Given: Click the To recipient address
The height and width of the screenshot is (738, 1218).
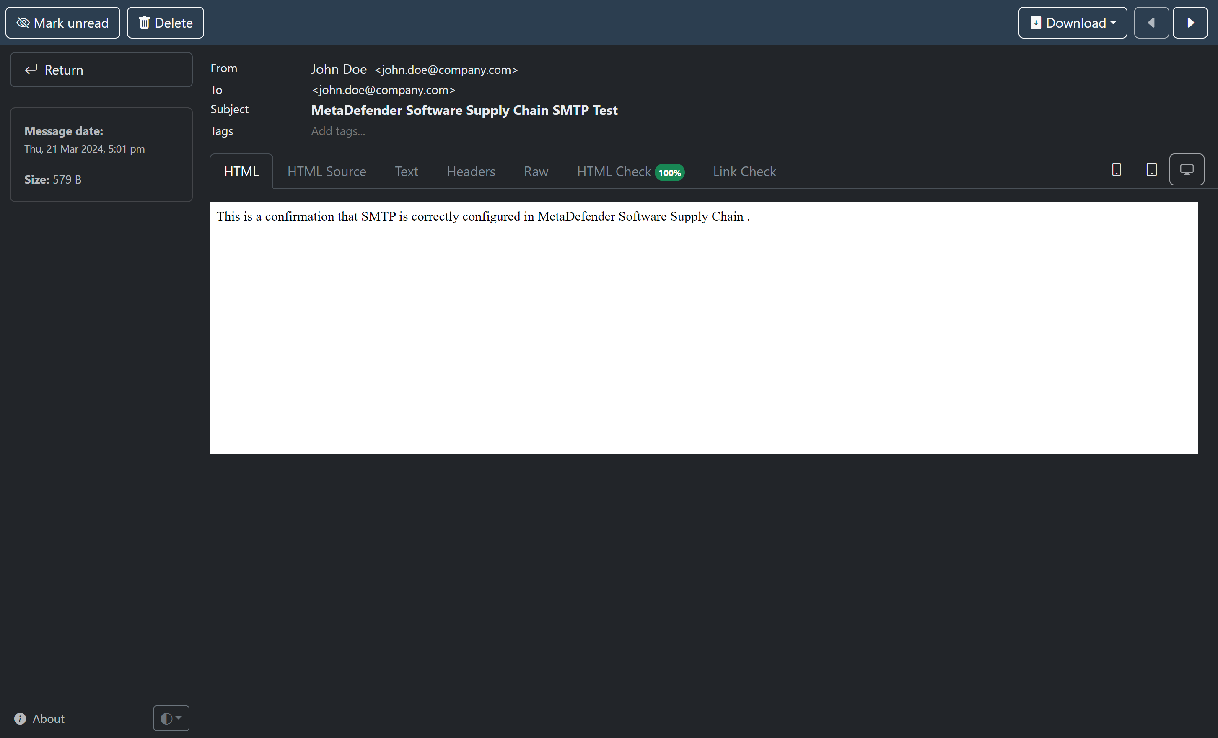Looking at the screenshot, I should pyautogui.click(x=383, y=90).
